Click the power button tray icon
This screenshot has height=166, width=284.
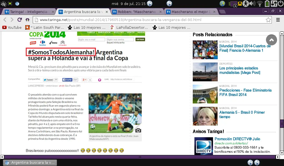tap(281, 4)
